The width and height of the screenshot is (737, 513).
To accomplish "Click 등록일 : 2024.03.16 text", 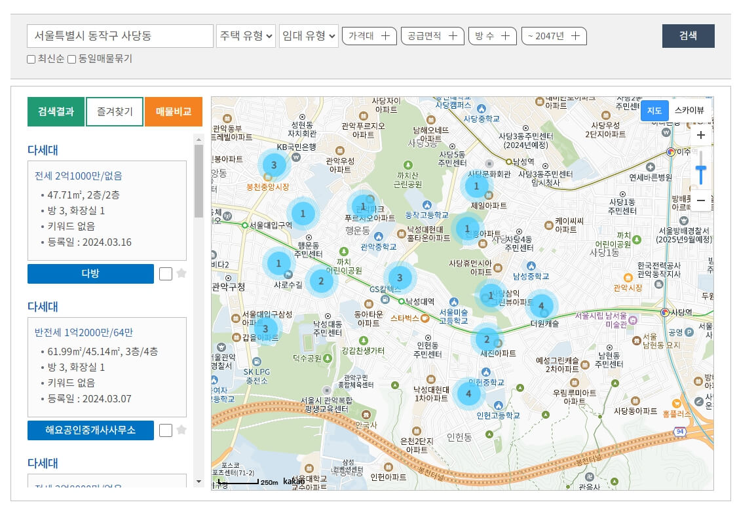I will click(89, 242).
